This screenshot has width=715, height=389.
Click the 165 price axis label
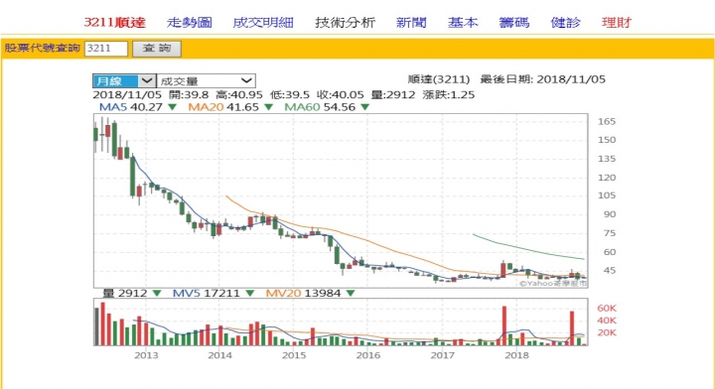pos(607,122)
